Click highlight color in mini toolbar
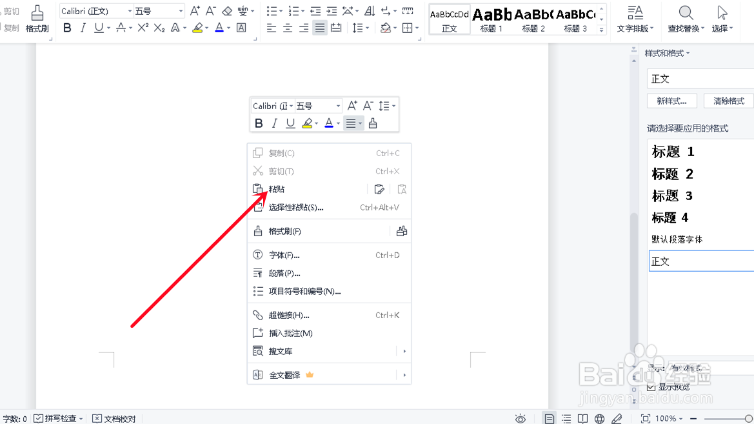Screen dimensions: 754x424 tap(307, 124)
